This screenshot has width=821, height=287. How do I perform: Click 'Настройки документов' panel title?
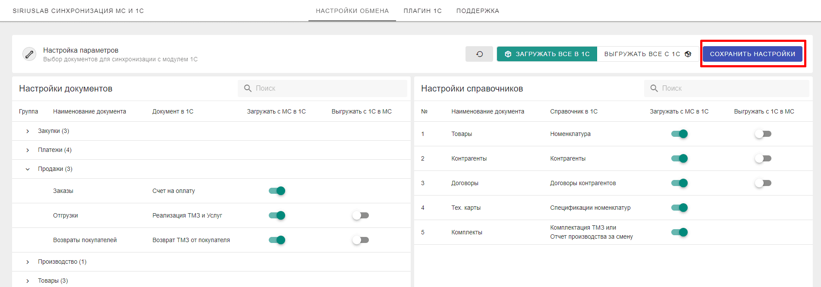[66, 88]
